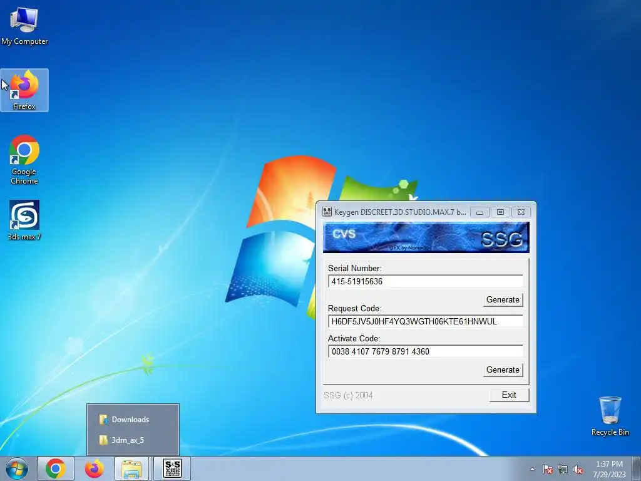
Task: Open the My Computer desktop icon
Action: tap(24, 25)
